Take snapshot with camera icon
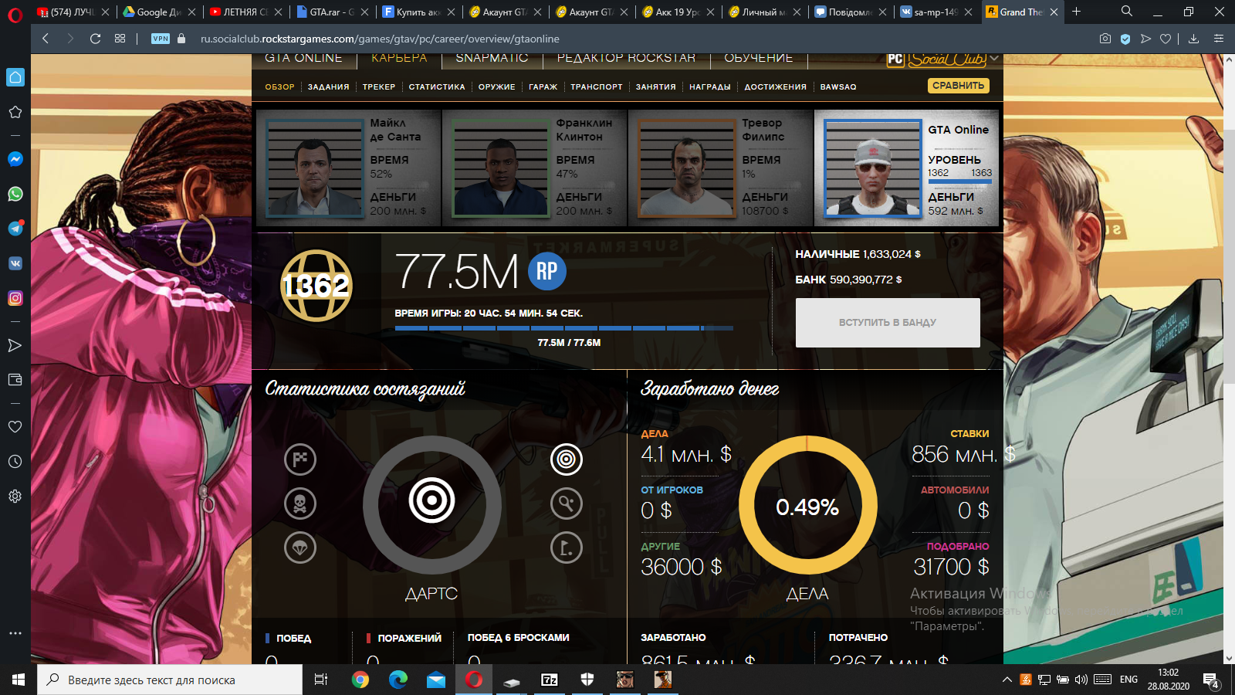Viewport: 1235px width, 695px height. coord(1105,39)
